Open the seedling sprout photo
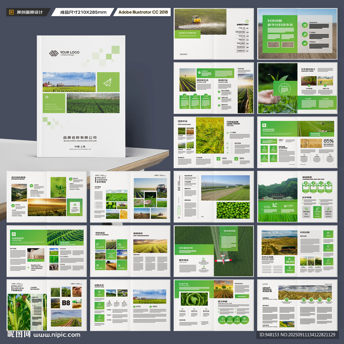Viewport: 344px width, 344px height. [x=58, y=187]
